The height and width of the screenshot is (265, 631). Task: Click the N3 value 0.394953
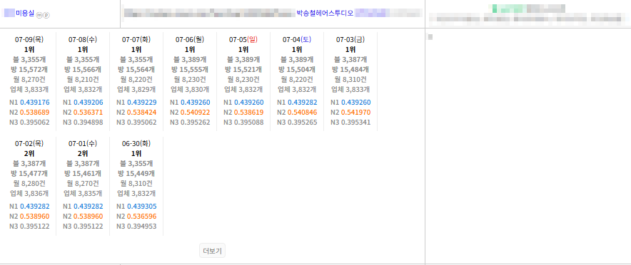(142, 227)
